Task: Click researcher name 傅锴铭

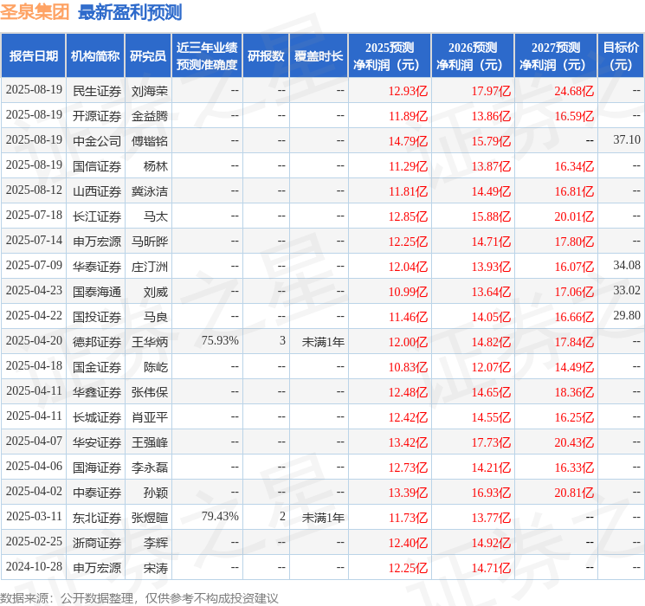Action: (x=150, y=141)
